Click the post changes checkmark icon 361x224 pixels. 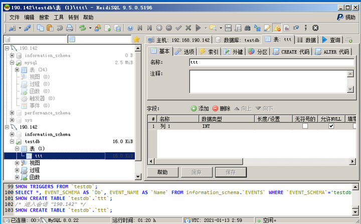click(x=178, y=28)
